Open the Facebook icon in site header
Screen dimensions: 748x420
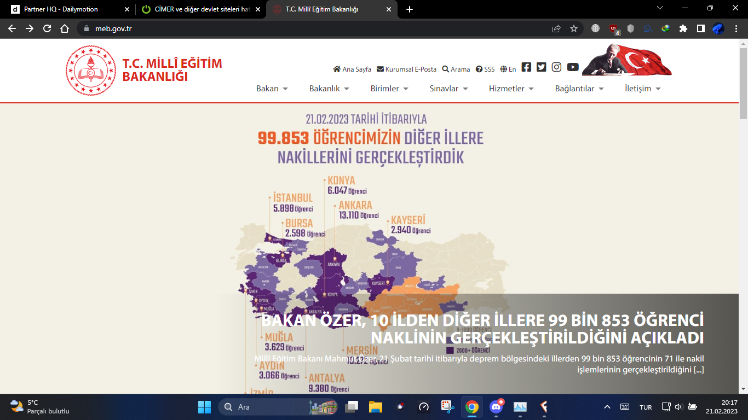point(526,67)
